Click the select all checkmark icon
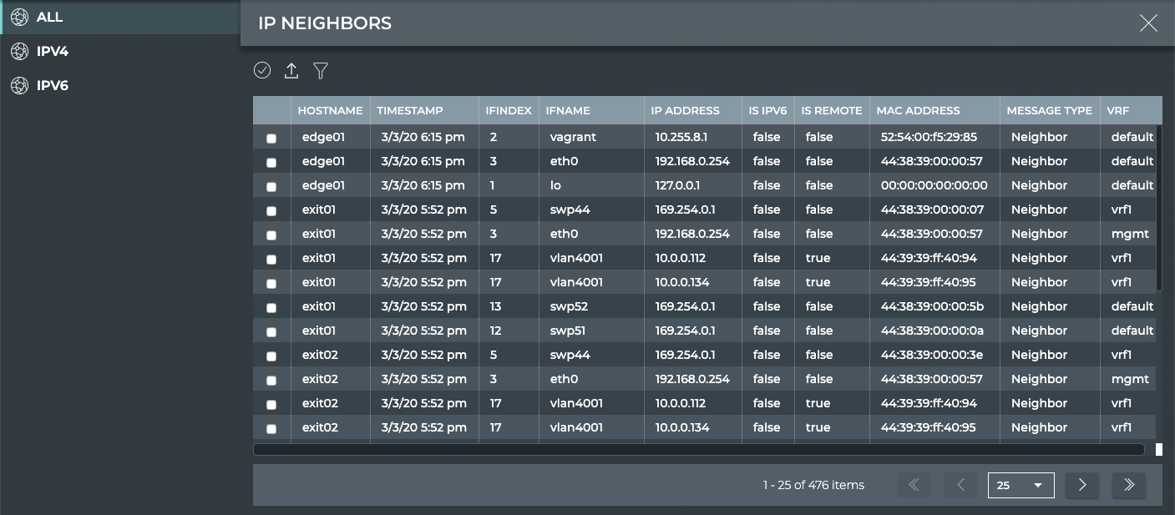This screenshot has height=515, width=1175. coord(262,71)
